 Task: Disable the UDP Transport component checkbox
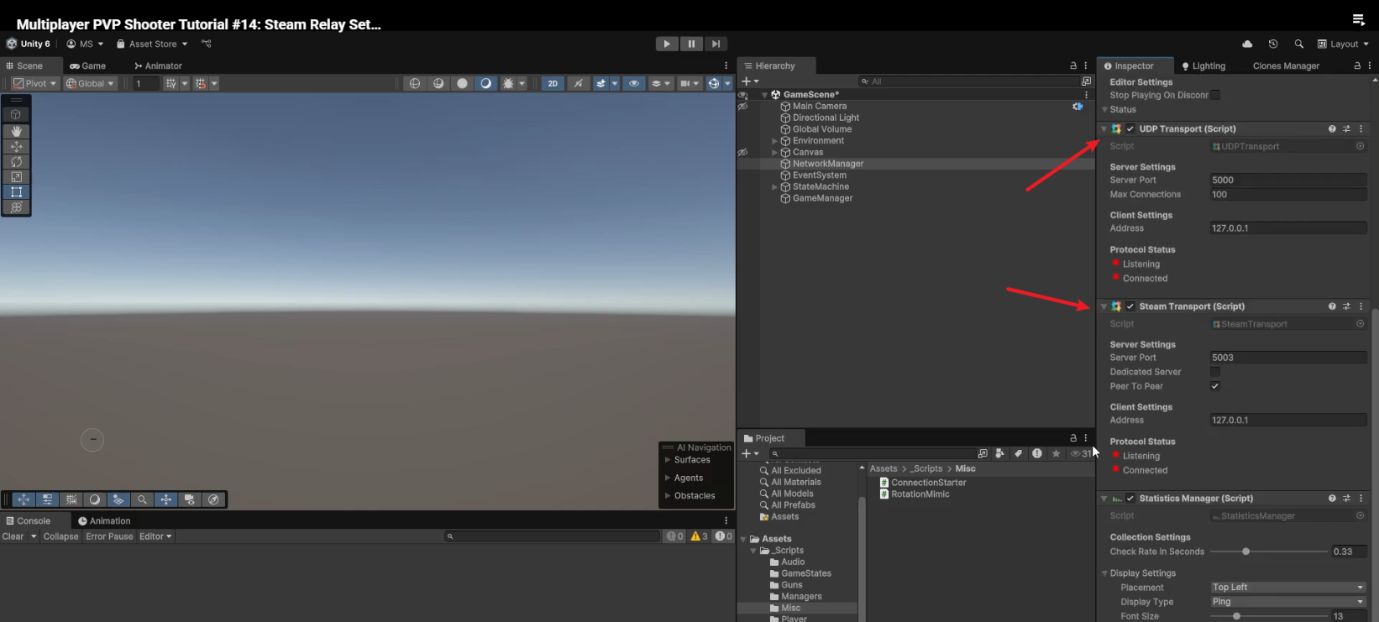pyautogui.click(x=1130, y=128)
